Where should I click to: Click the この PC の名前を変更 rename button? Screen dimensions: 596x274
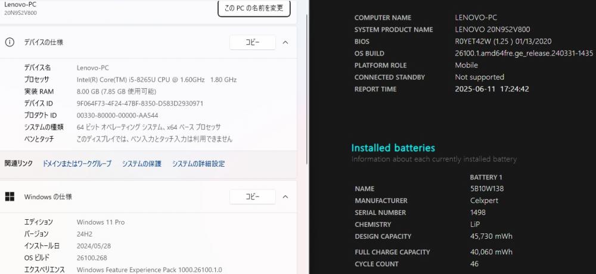[x=254, y=8]
